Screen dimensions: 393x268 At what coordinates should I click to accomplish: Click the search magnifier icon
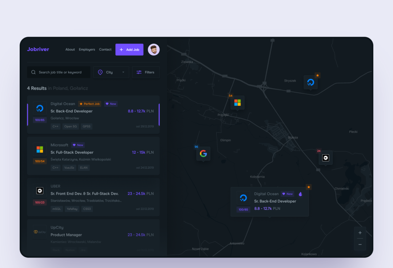click(x=33, y=72)
